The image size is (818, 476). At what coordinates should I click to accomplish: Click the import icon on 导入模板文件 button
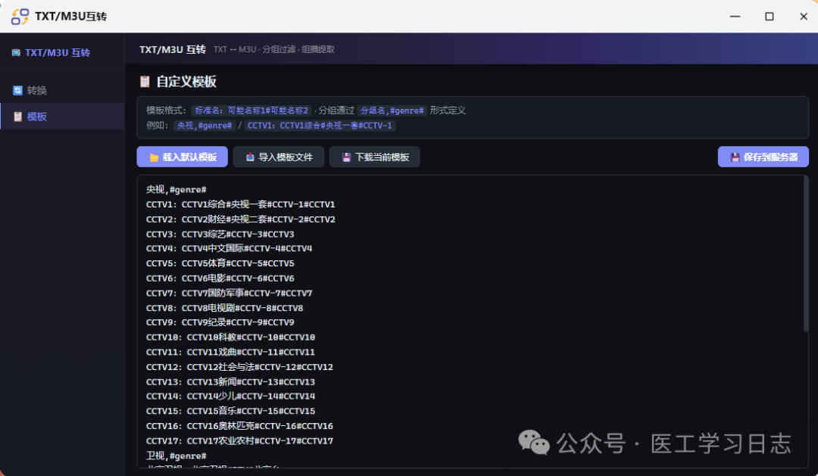coord(251,157)
